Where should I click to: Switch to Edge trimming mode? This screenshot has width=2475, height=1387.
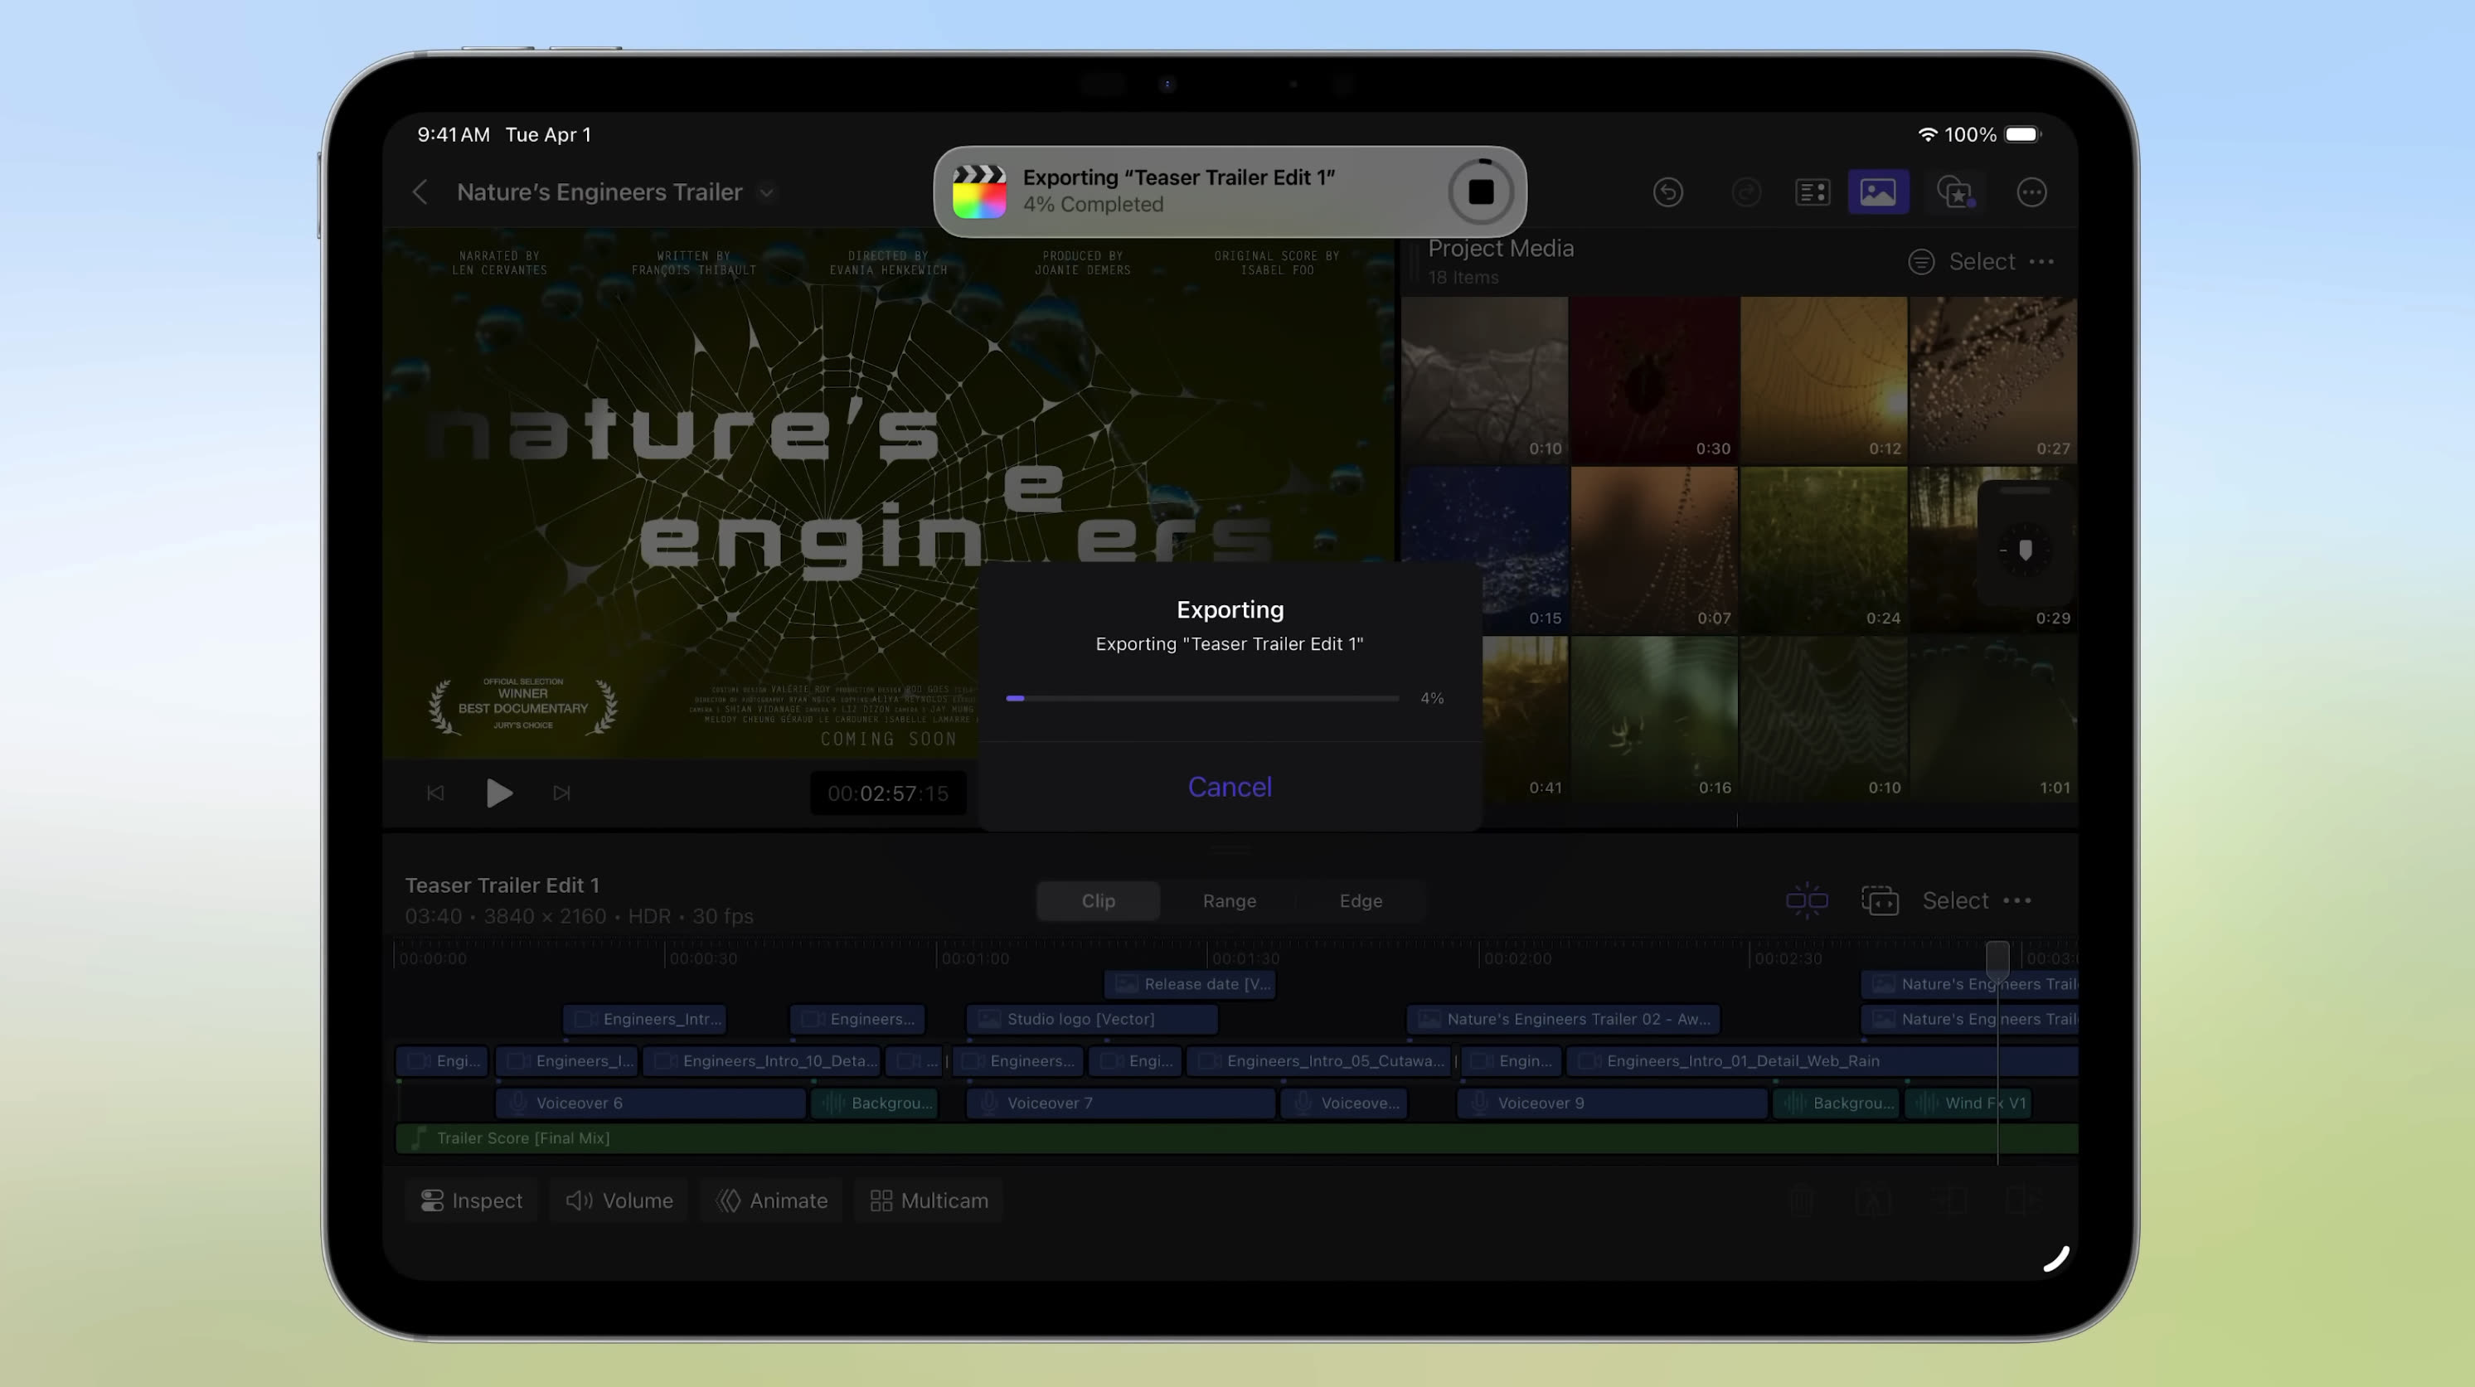pos(1361,900)
